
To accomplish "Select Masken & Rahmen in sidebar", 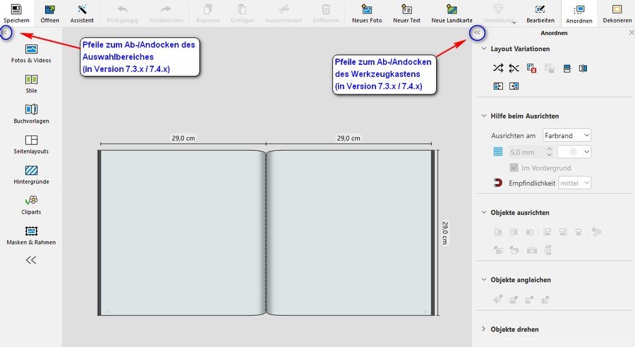I will [31, 231].
